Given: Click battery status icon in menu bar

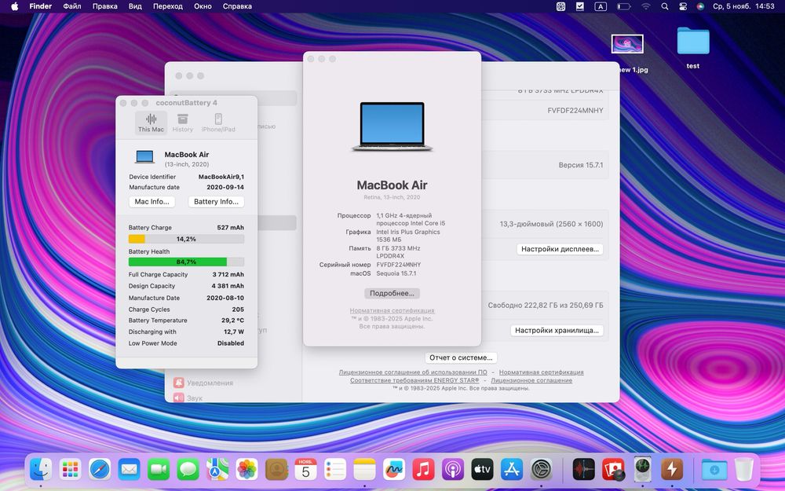Looking at the screenshot, I should coord(624,6).
